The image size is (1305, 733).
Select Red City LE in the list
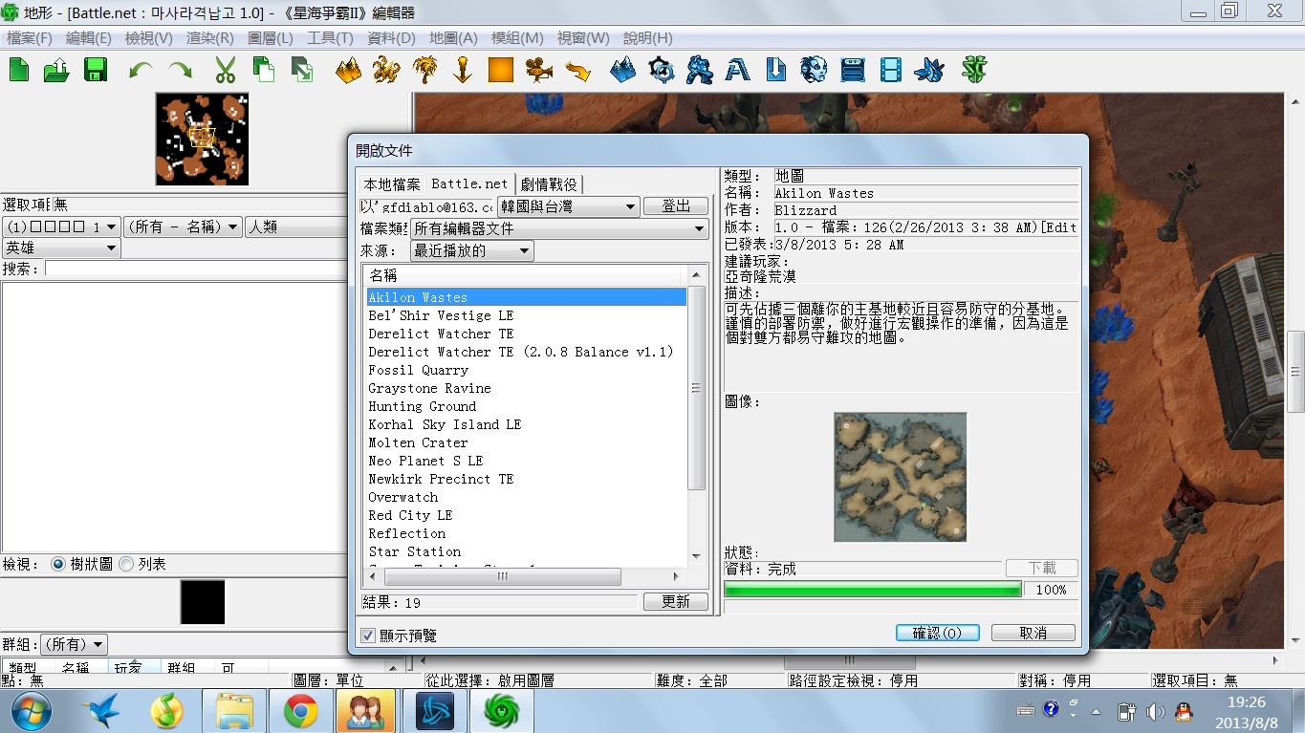pos(526,515)
